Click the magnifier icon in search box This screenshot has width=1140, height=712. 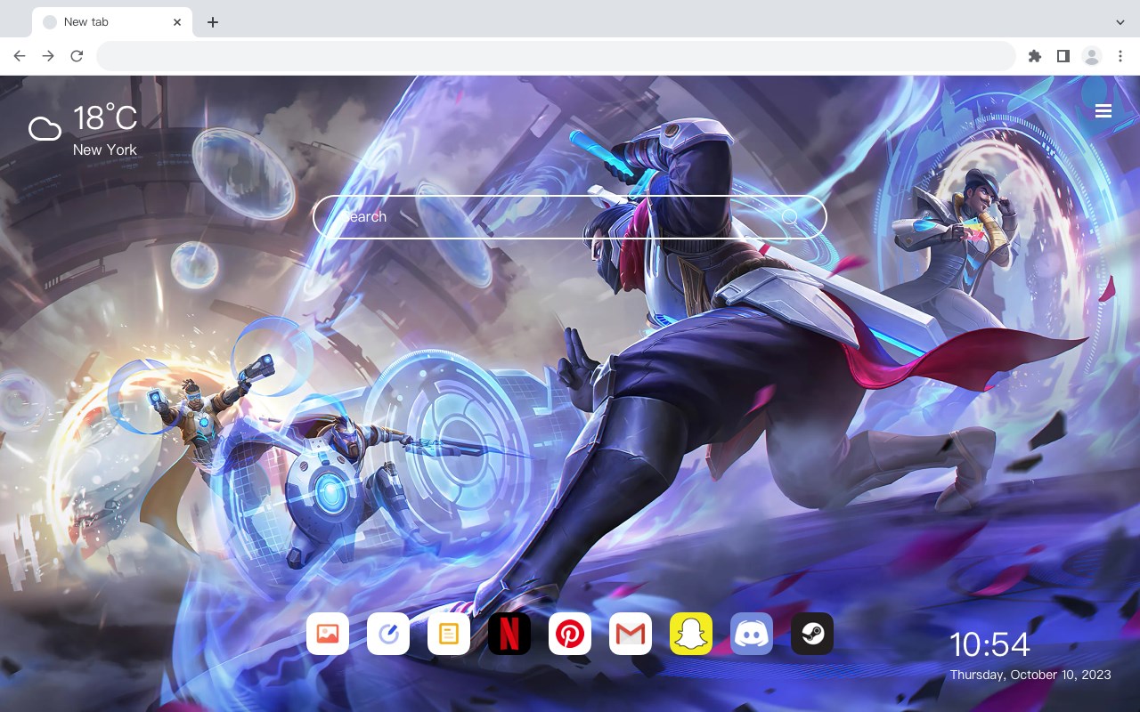pos(790,217)
